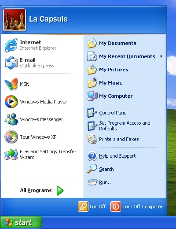176x229 pixels.
Task: Open the Control Panel icon
Action: click(x=92, y=113)
